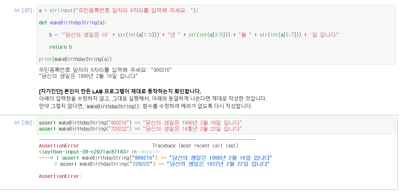
Task: Click the dashed separator line atop the traceback
Action: coord(148,140)
